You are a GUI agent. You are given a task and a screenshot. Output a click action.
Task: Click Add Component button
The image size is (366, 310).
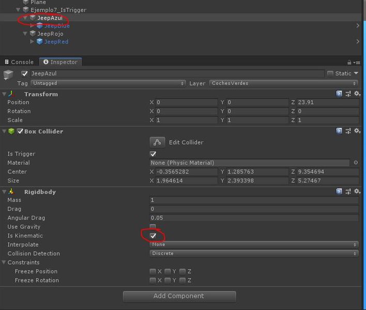pyautogui.click(x=179, y=296)
